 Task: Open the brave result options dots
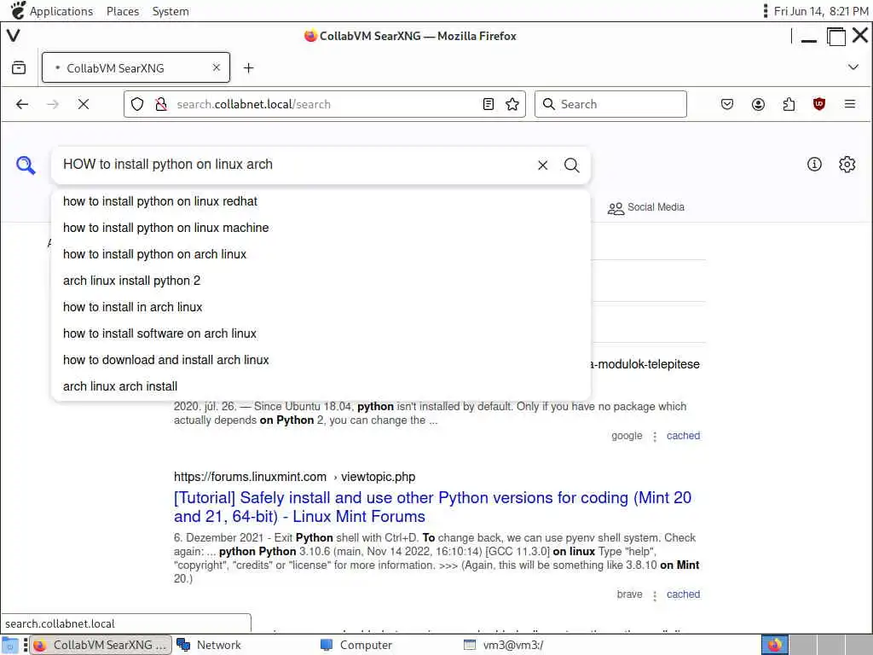(x=655, y=595)
